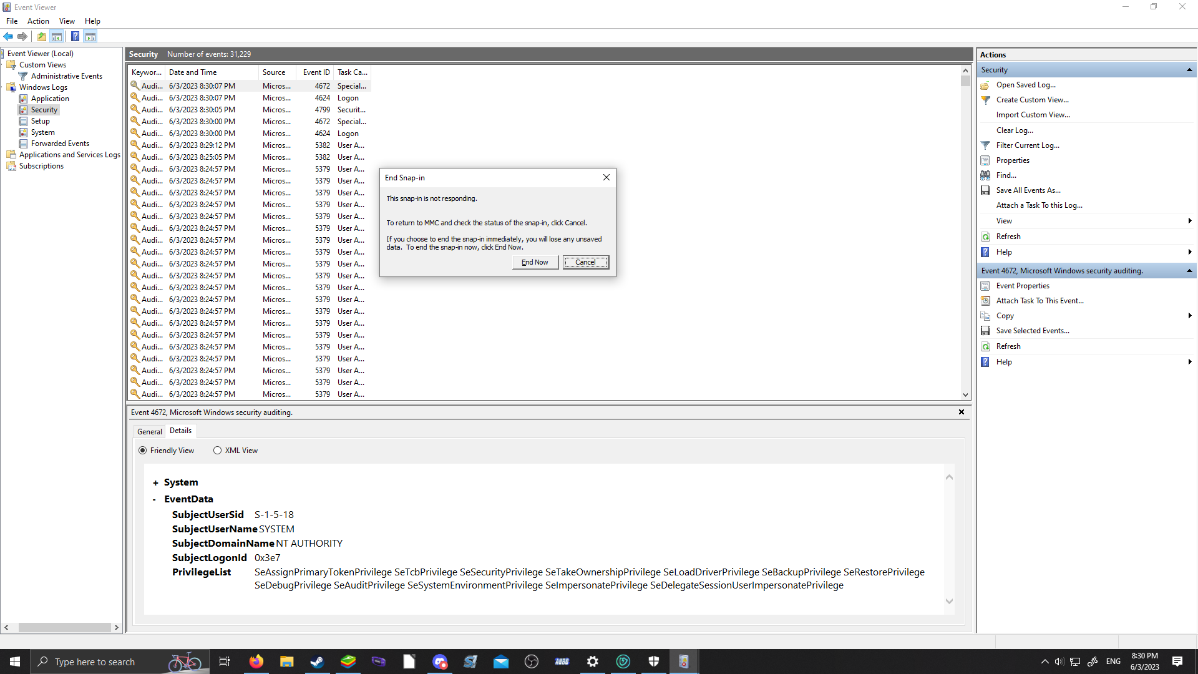Screen dimensions: 1198x674
Task: Click the Save Selected Events disk icon
Action: pos(985,331)
